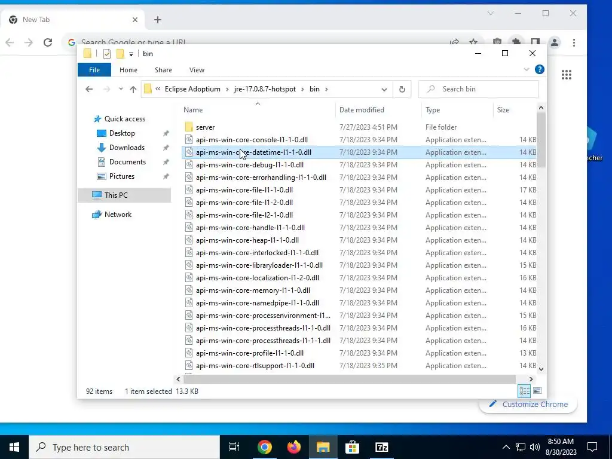
Task: Open Documents in Quick access
Action: [x=127, y=162]
